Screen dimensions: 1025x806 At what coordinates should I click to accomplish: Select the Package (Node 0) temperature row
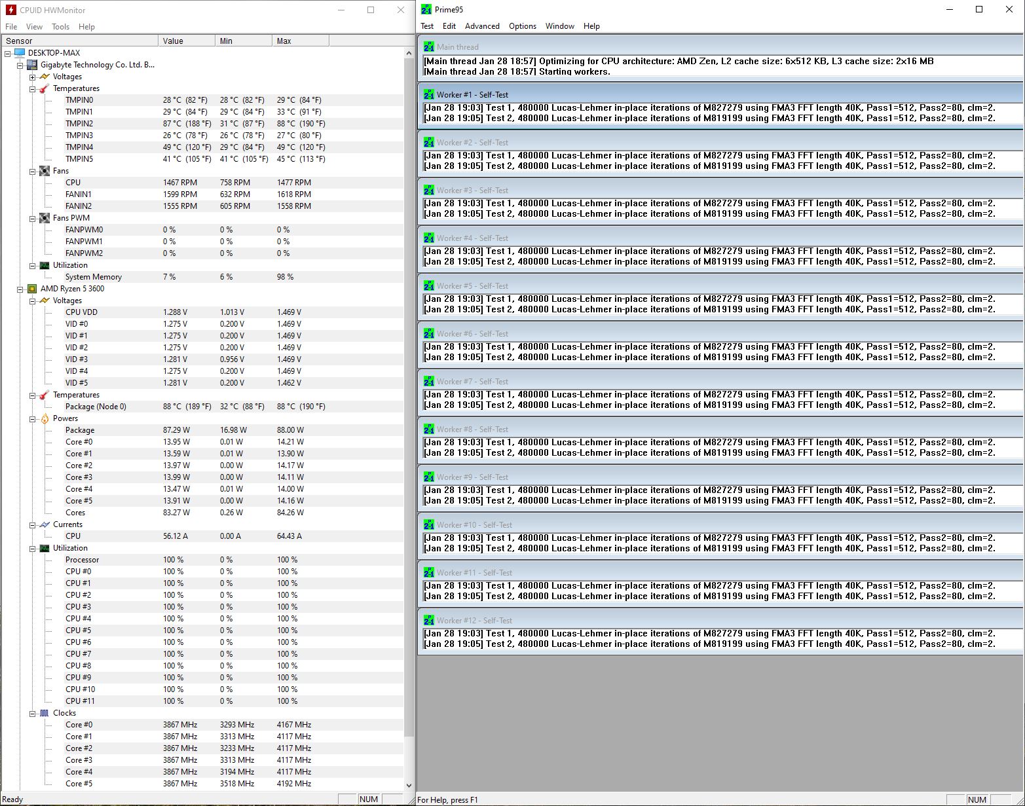coord(202,407)
